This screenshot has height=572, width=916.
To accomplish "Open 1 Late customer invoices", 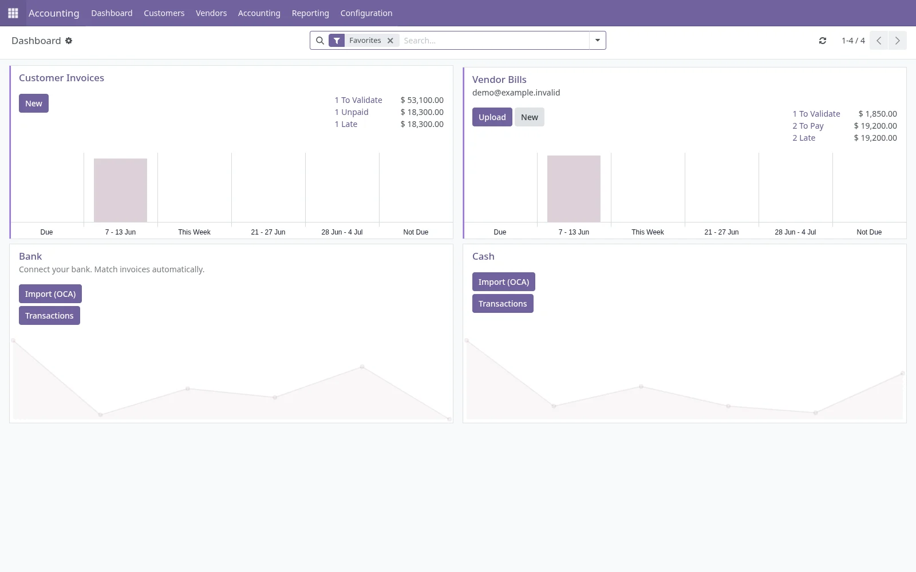I will [346, 124].
